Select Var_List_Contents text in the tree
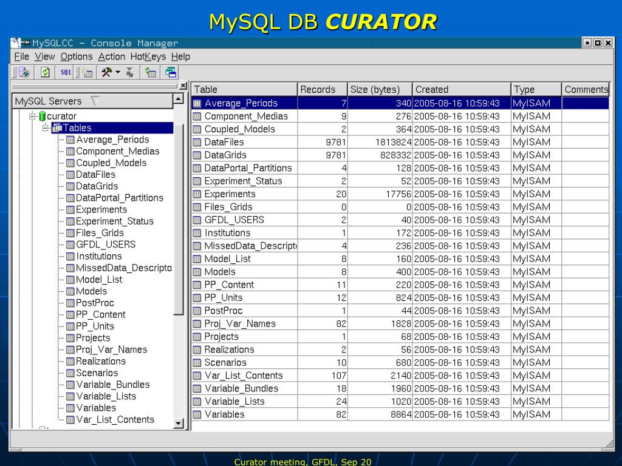 pyautogui.click(x=115, y=420)
